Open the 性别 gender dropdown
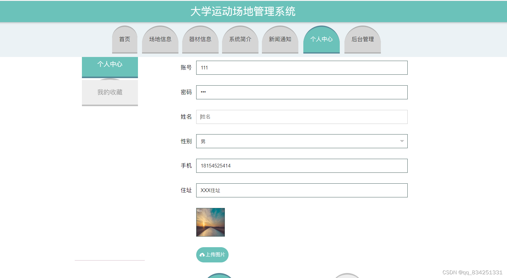The height and width of the screenshot is (278, 507). 302,141
